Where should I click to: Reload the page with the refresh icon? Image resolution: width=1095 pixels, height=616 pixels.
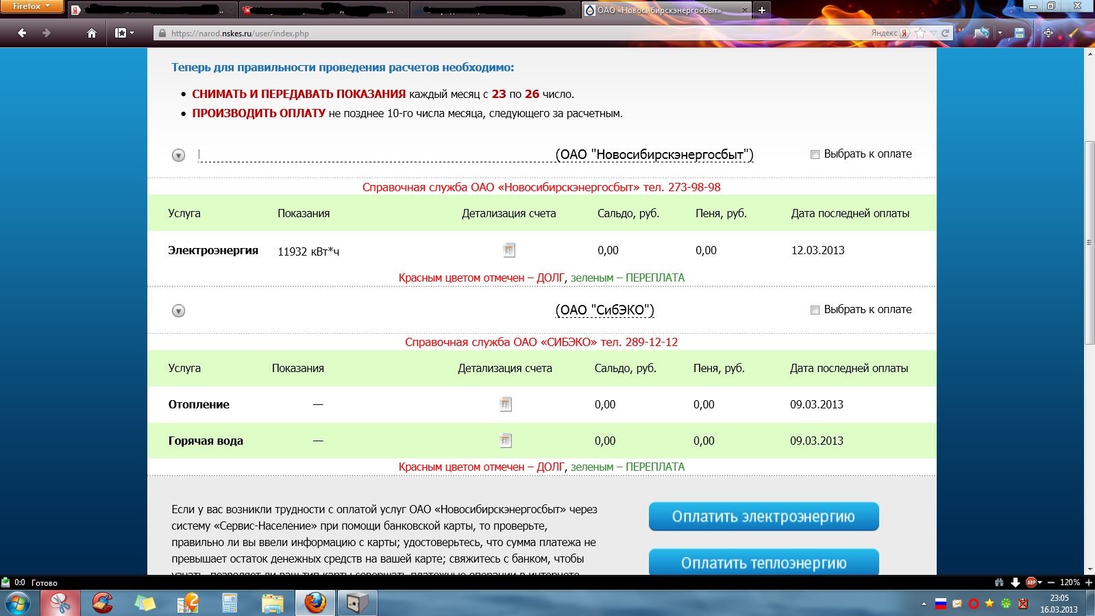pyautogui.click(x=946, y=33)
